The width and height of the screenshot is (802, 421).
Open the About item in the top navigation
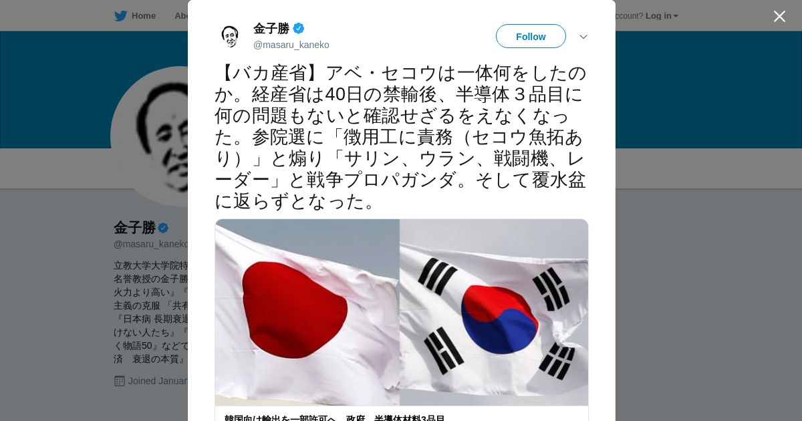(181, 16)
